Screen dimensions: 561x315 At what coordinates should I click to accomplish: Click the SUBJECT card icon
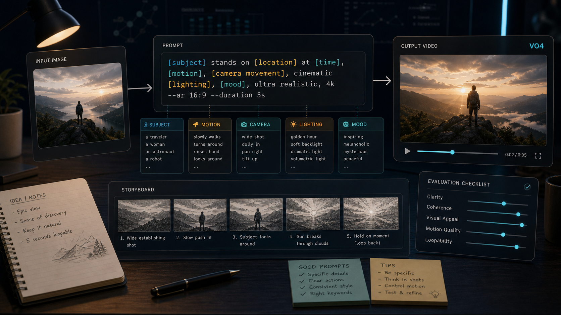tap(146, 125)
